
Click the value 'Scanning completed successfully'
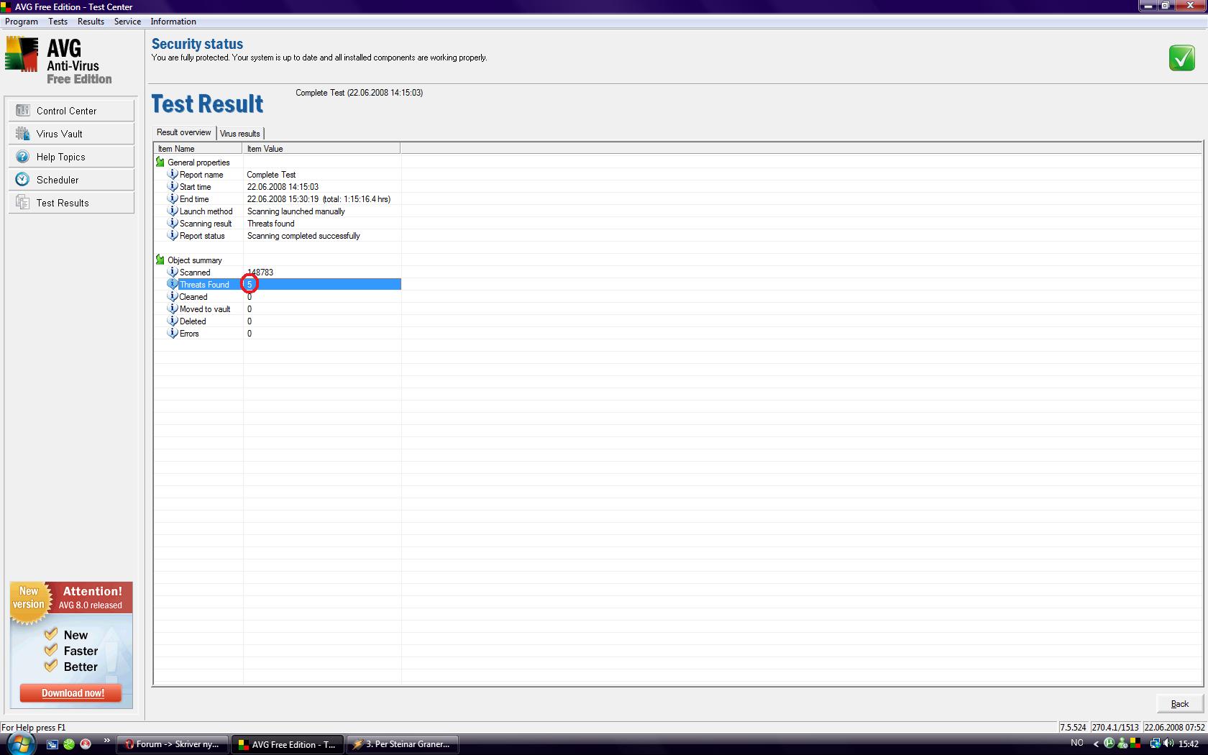click(303, 236)
